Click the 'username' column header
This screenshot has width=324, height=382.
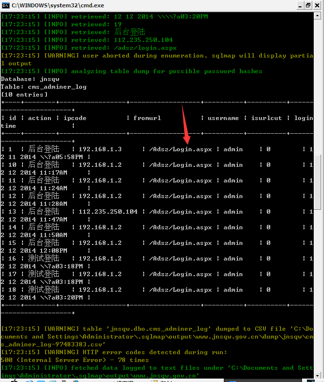(223, 118)
